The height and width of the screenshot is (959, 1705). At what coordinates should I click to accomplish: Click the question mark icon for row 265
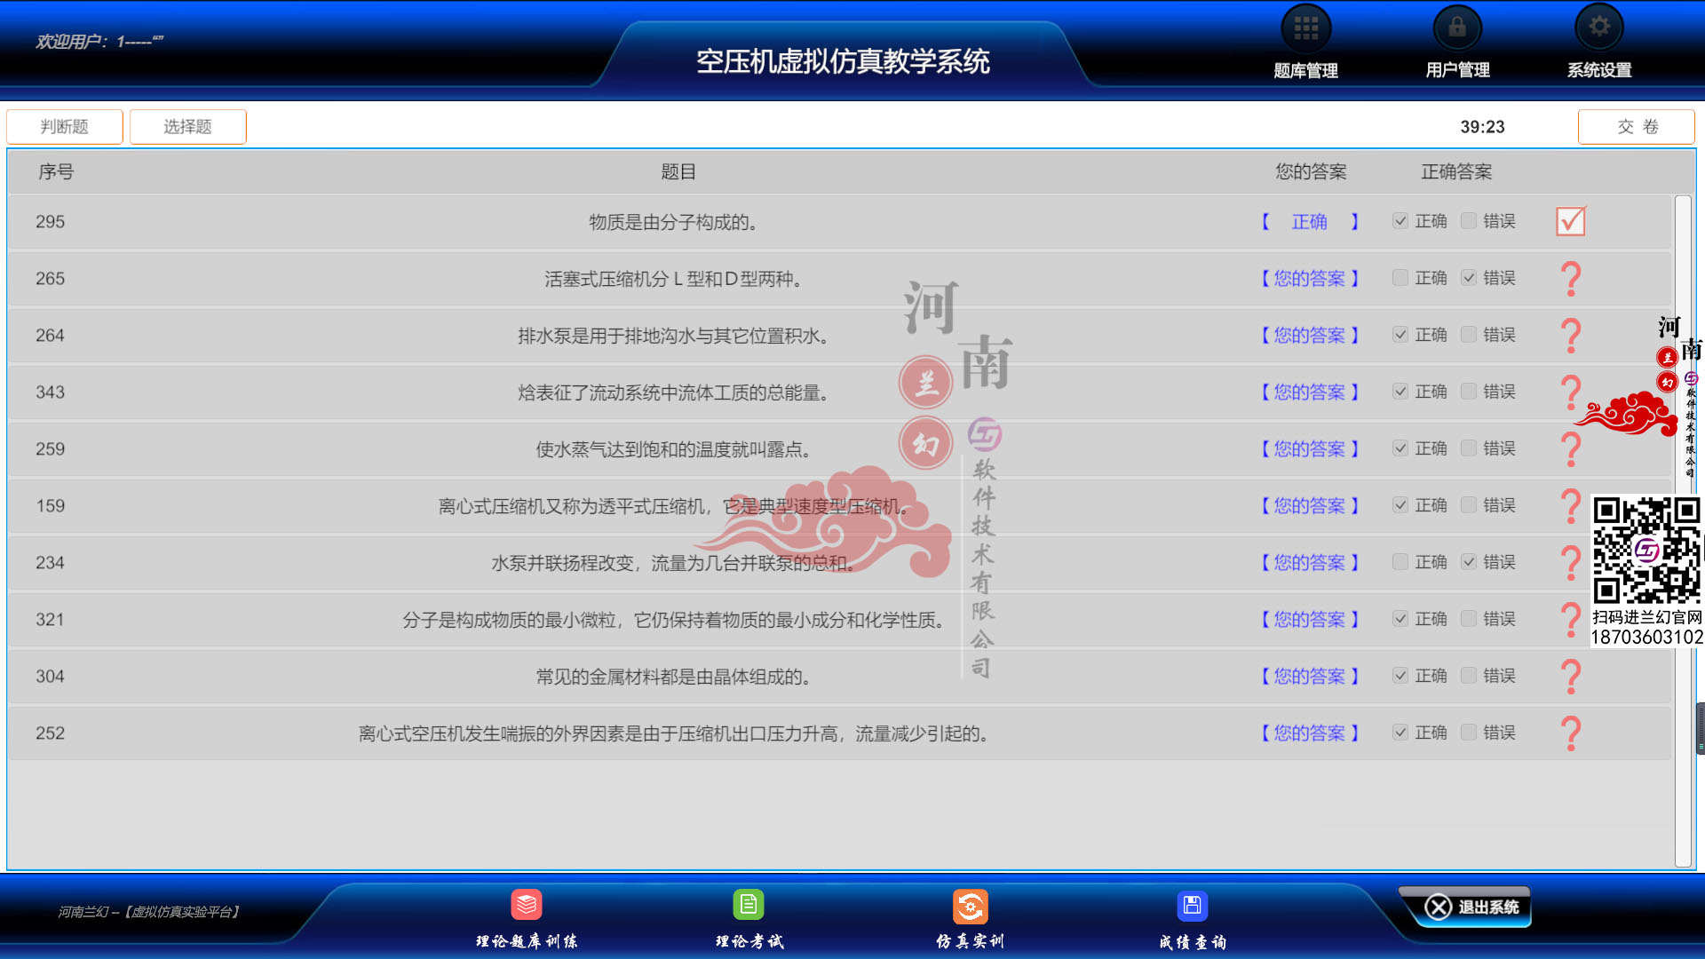point(1570,279)
